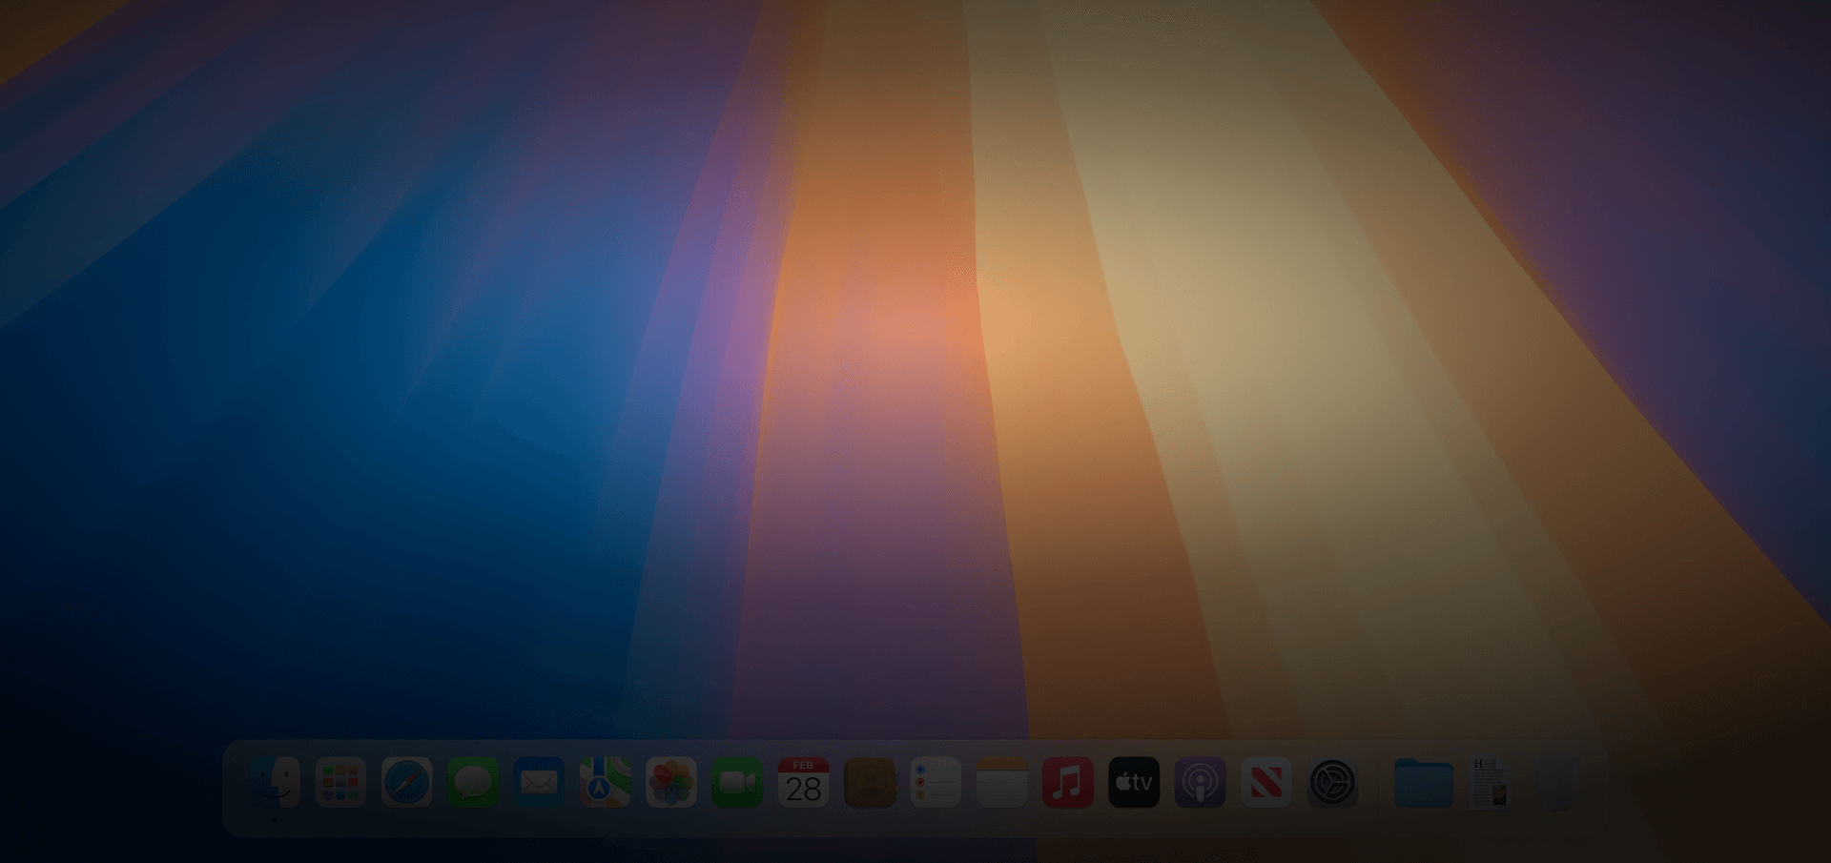Open the News app
The image size is (1831, 863).
[x=1266, y=783]
